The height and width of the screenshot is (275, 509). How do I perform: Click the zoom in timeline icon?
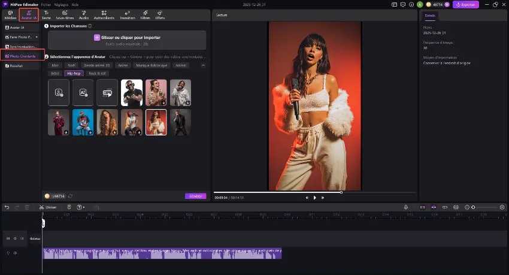click(502, 207)
